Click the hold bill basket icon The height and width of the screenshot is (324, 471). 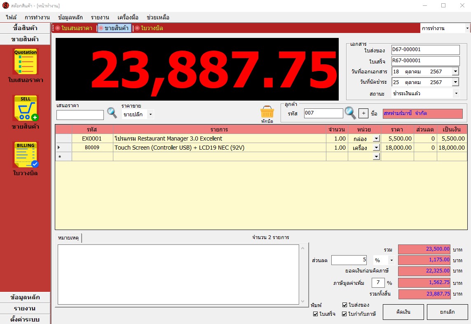click(x=267, y=112)
